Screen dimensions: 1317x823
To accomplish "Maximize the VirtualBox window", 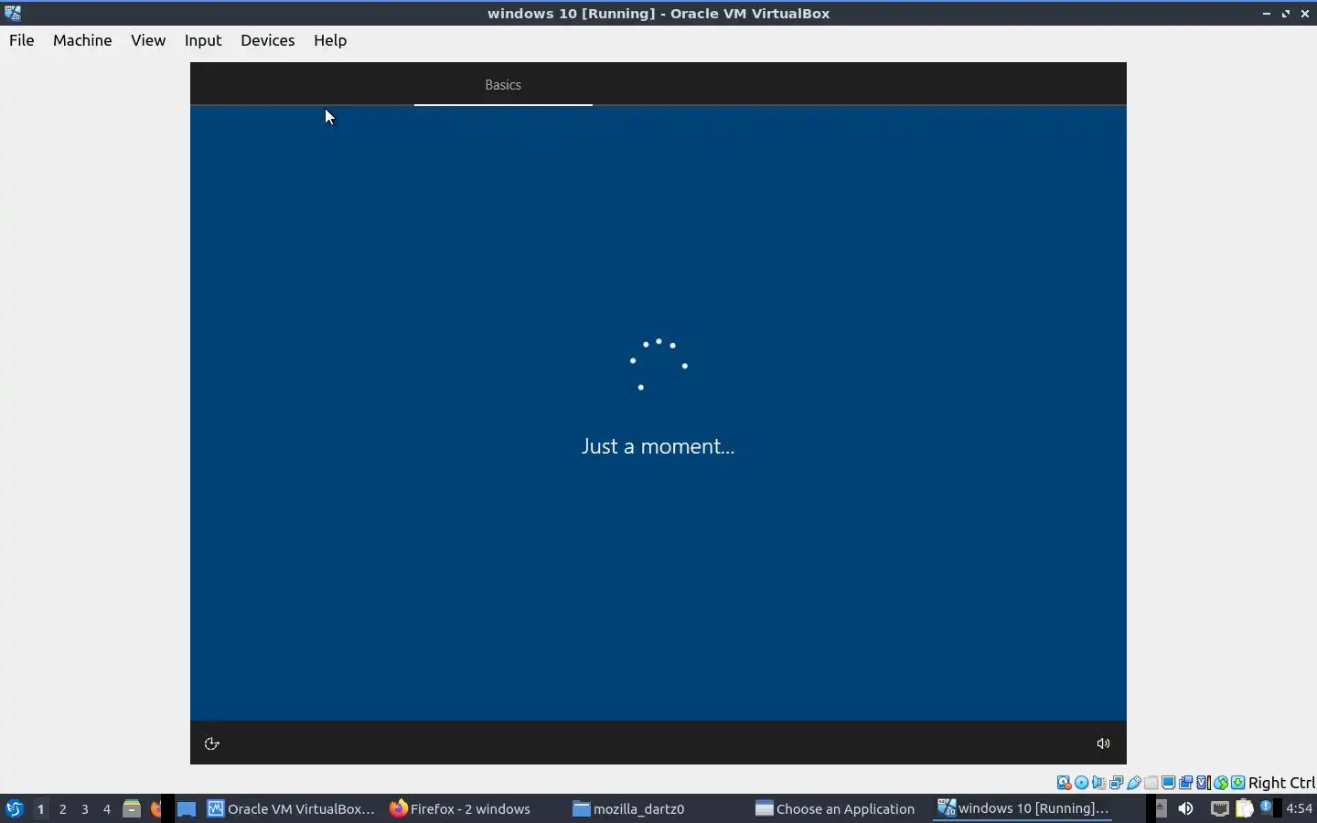I will 1286,14.
